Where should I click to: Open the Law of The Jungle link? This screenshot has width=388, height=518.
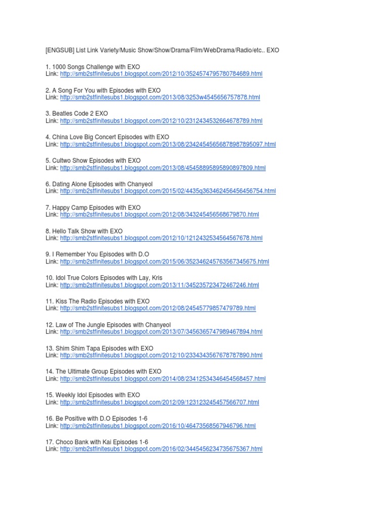point(161,332)
